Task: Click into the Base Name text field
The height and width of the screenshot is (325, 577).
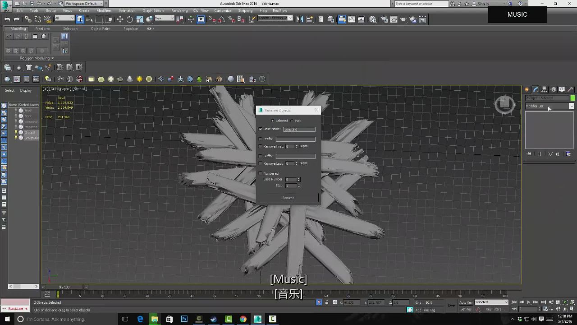Action: point(299,129)
